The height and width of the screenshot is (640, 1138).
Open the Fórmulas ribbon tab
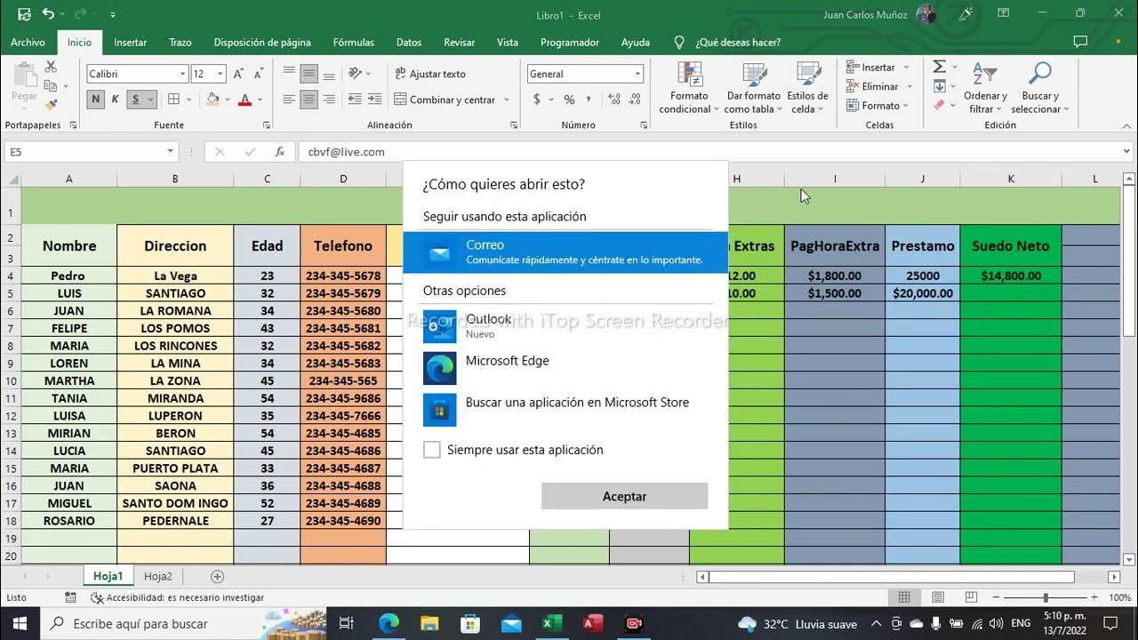tap(353, 42)
